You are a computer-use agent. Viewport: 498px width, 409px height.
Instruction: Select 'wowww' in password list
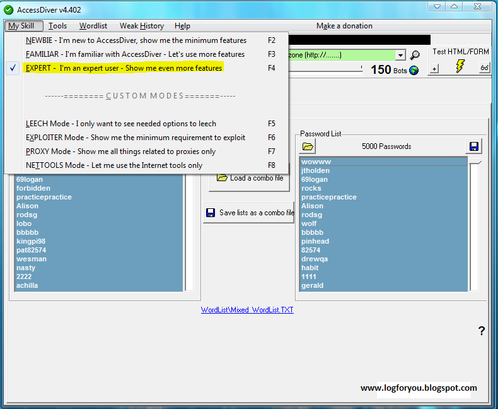(383, 162)
